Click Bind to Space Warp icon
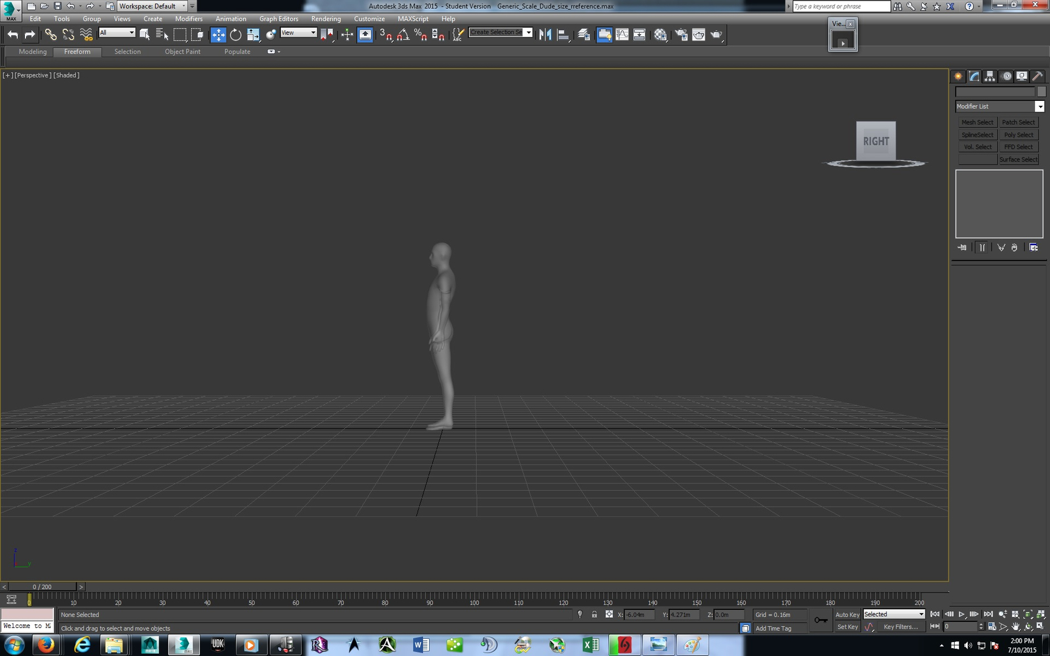The height and width of the screenshot is (656, 1050). click(x=86, y=35)
